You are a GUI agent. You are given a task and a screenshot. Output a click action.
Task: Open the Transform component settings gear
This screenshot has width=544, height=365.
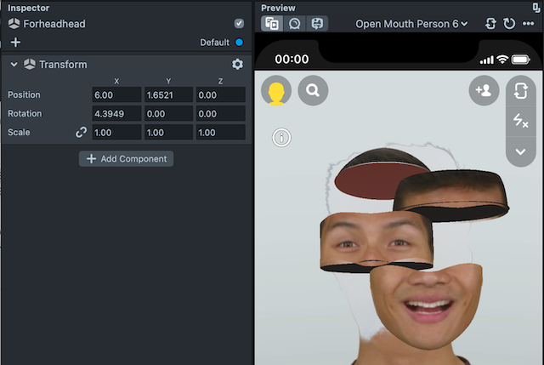point(237,65)
